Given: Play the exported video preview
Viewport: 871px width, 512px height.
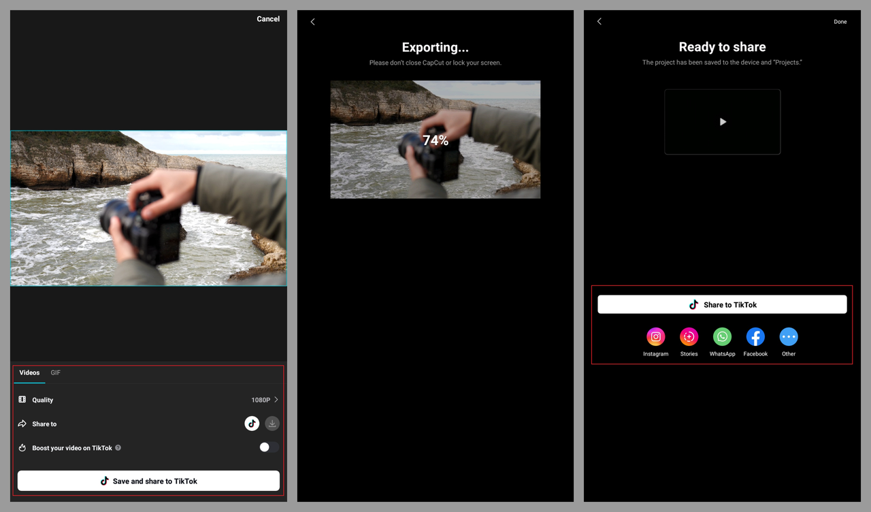Looking at the screenshot, I should (722, 122).
